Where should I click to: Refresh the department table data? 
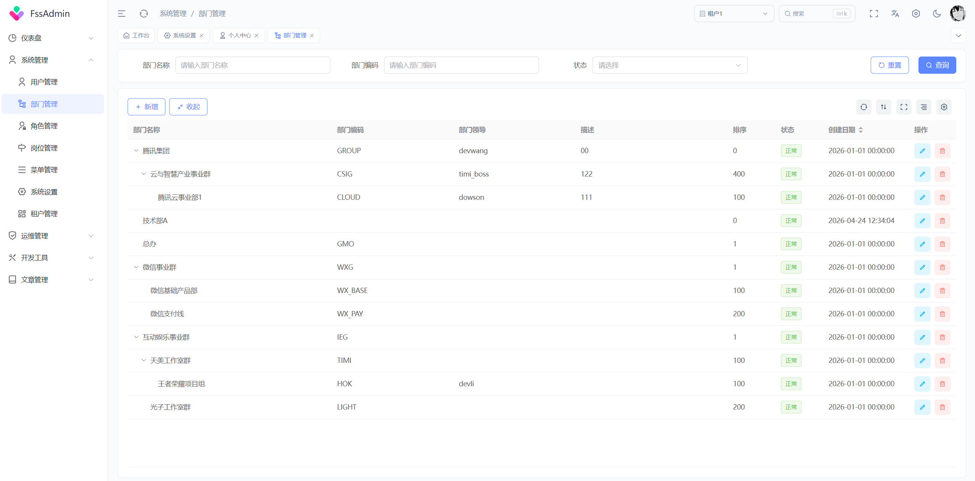tap(863, 107)
